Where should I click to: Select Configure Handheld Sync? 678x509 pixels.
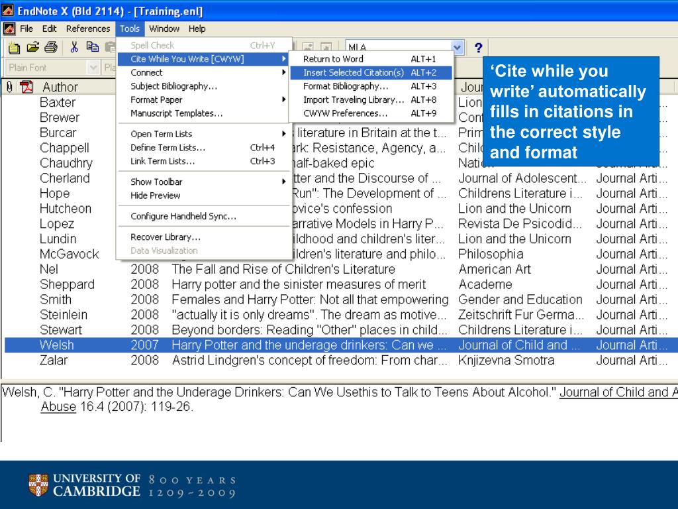203,216
